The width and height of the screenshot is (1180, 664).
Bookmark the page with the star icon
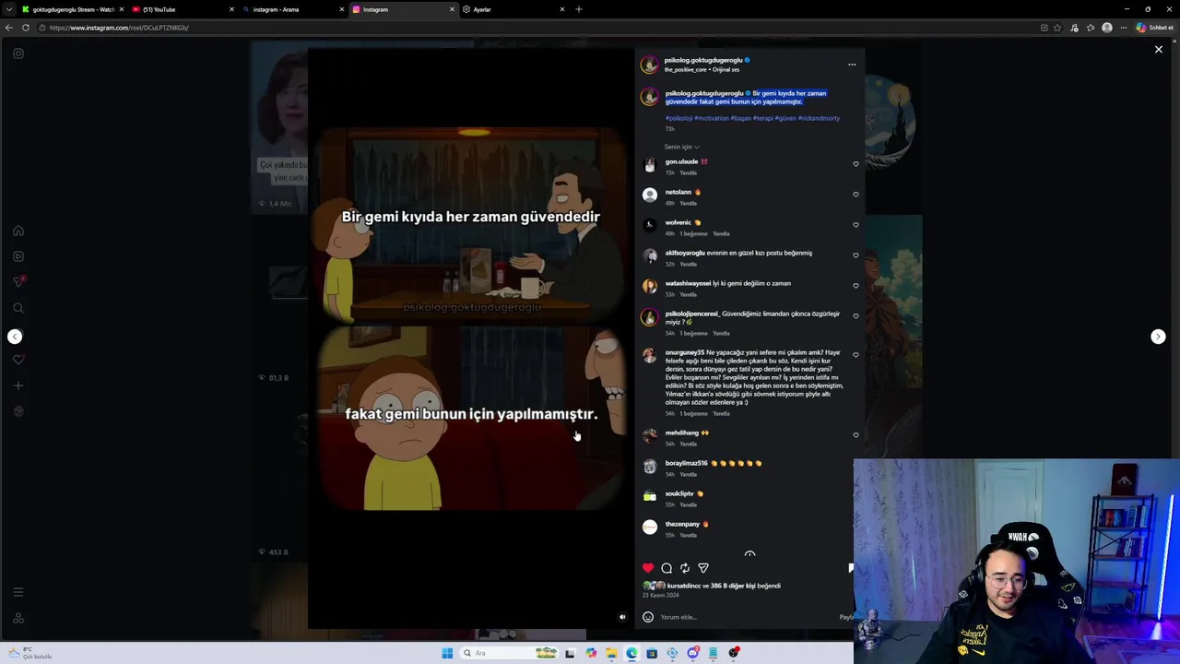[x=1057, y=28]
